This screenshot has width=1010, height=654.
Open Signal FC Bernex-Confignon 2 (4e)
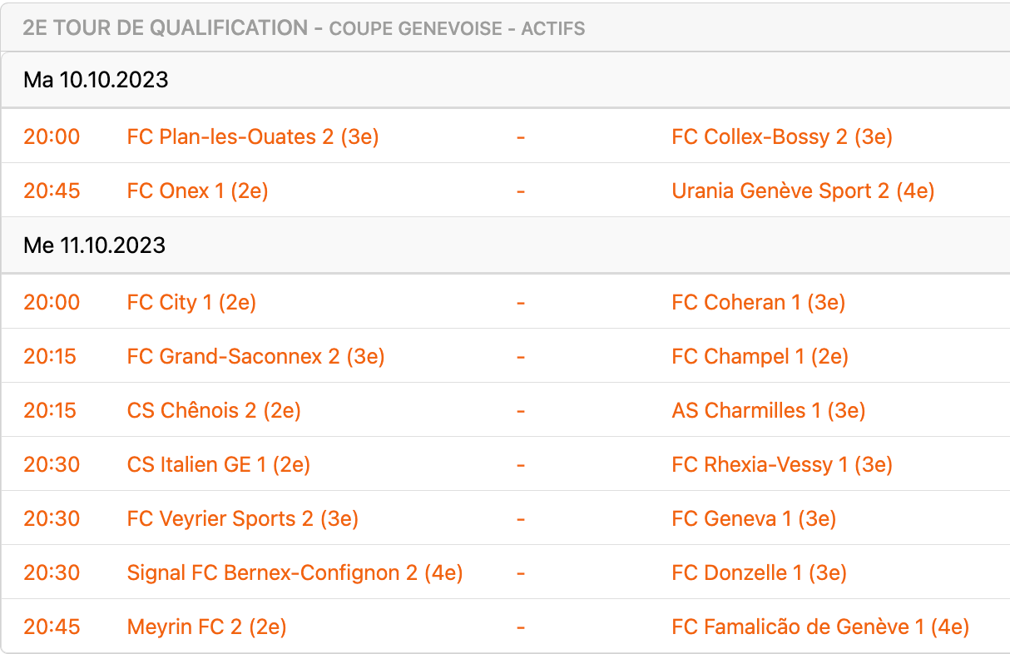pyautogui.click(x=295, y=572)
